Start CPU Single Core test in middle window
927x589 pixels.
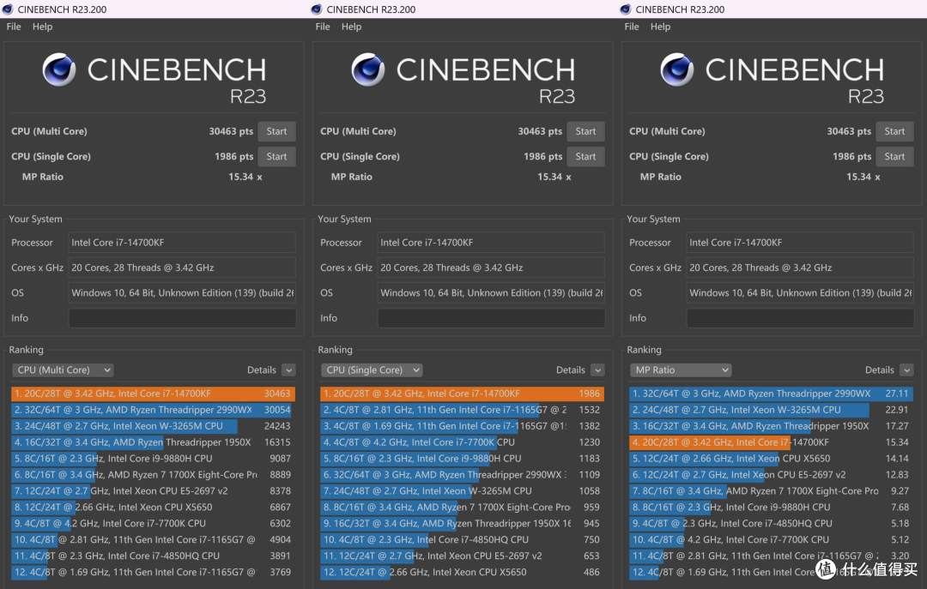coord(585,157)
